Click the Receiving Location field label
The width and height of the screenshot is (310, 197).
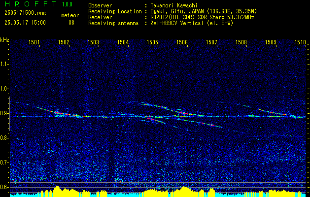[115, 11]
